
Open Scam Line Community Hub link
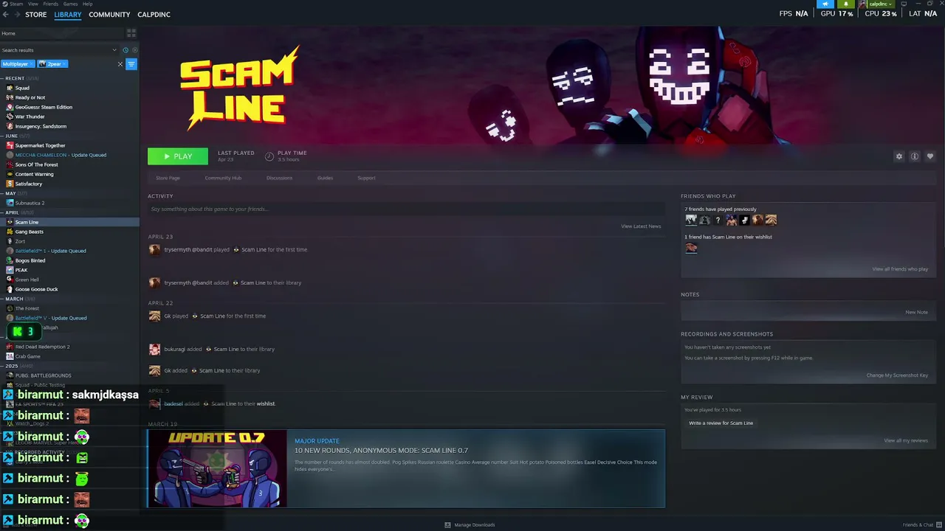(223, 178)
